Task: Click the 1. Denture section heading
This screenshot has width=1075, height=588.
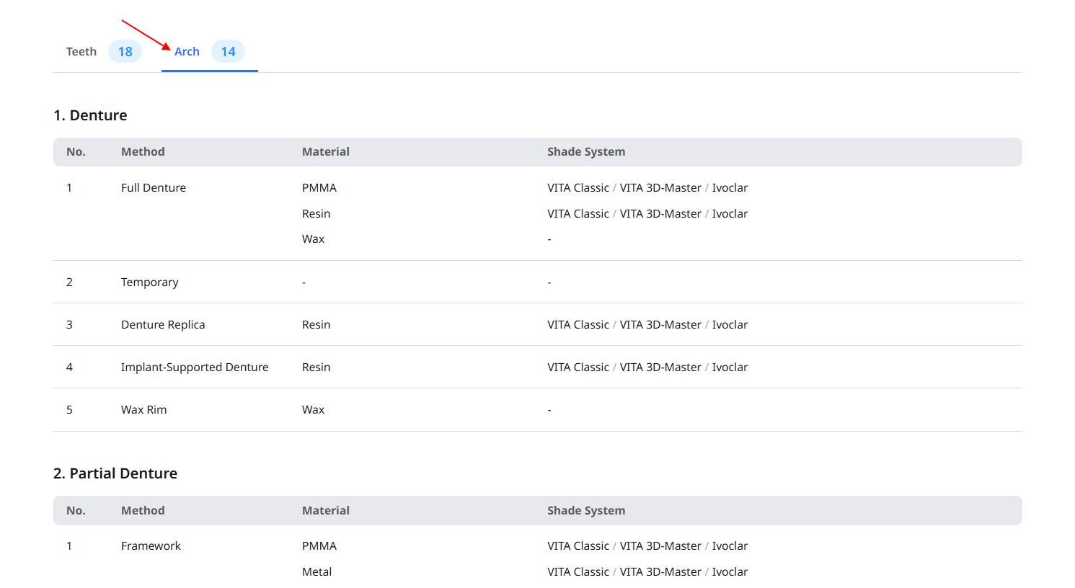Action: [x=90, y=115]
